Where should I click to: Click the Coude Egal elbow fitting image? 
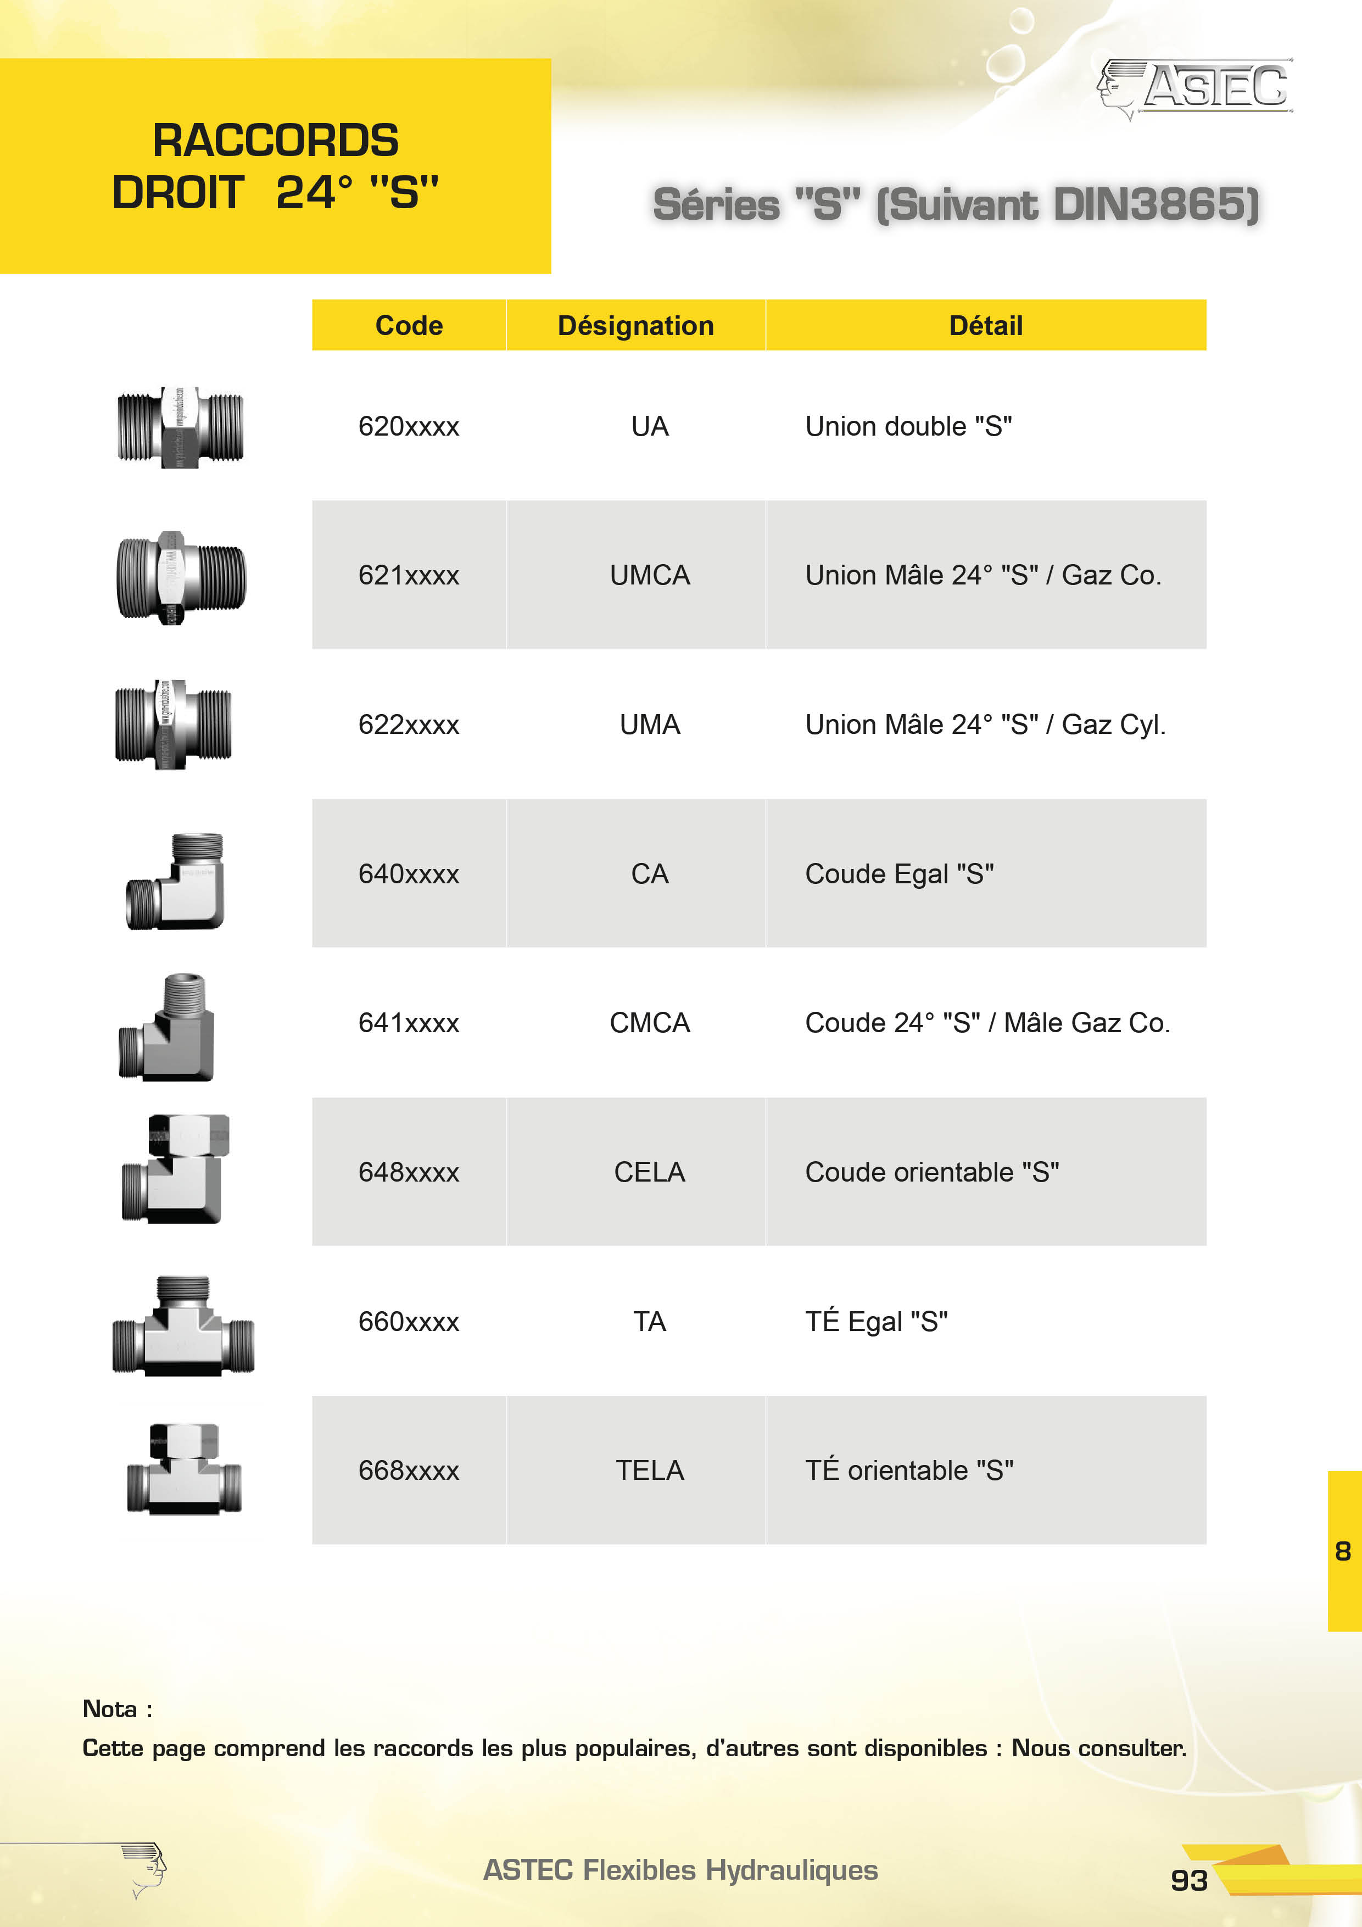coord(175,881)
